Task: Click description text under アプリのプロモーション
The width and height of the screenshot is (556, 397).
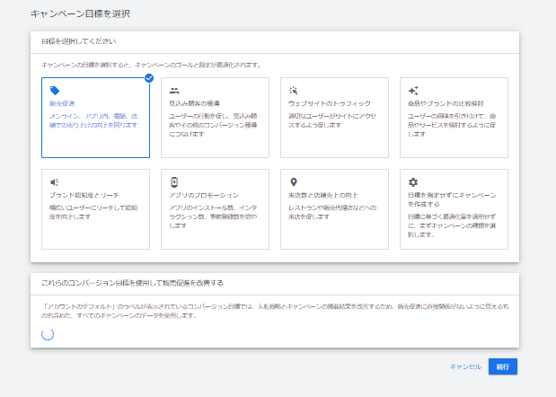Action: pos(213,216)
